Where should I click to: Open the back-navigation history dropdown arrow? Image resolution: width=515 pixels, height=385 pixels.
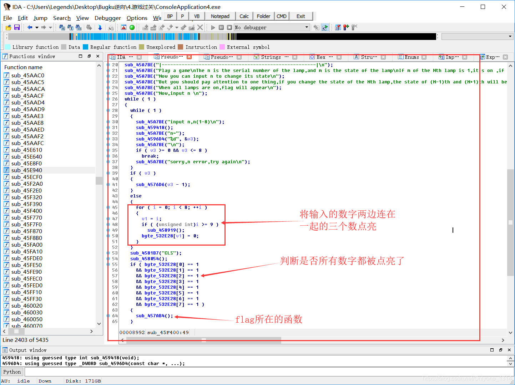pyautogui.click(x=37, y=27)
